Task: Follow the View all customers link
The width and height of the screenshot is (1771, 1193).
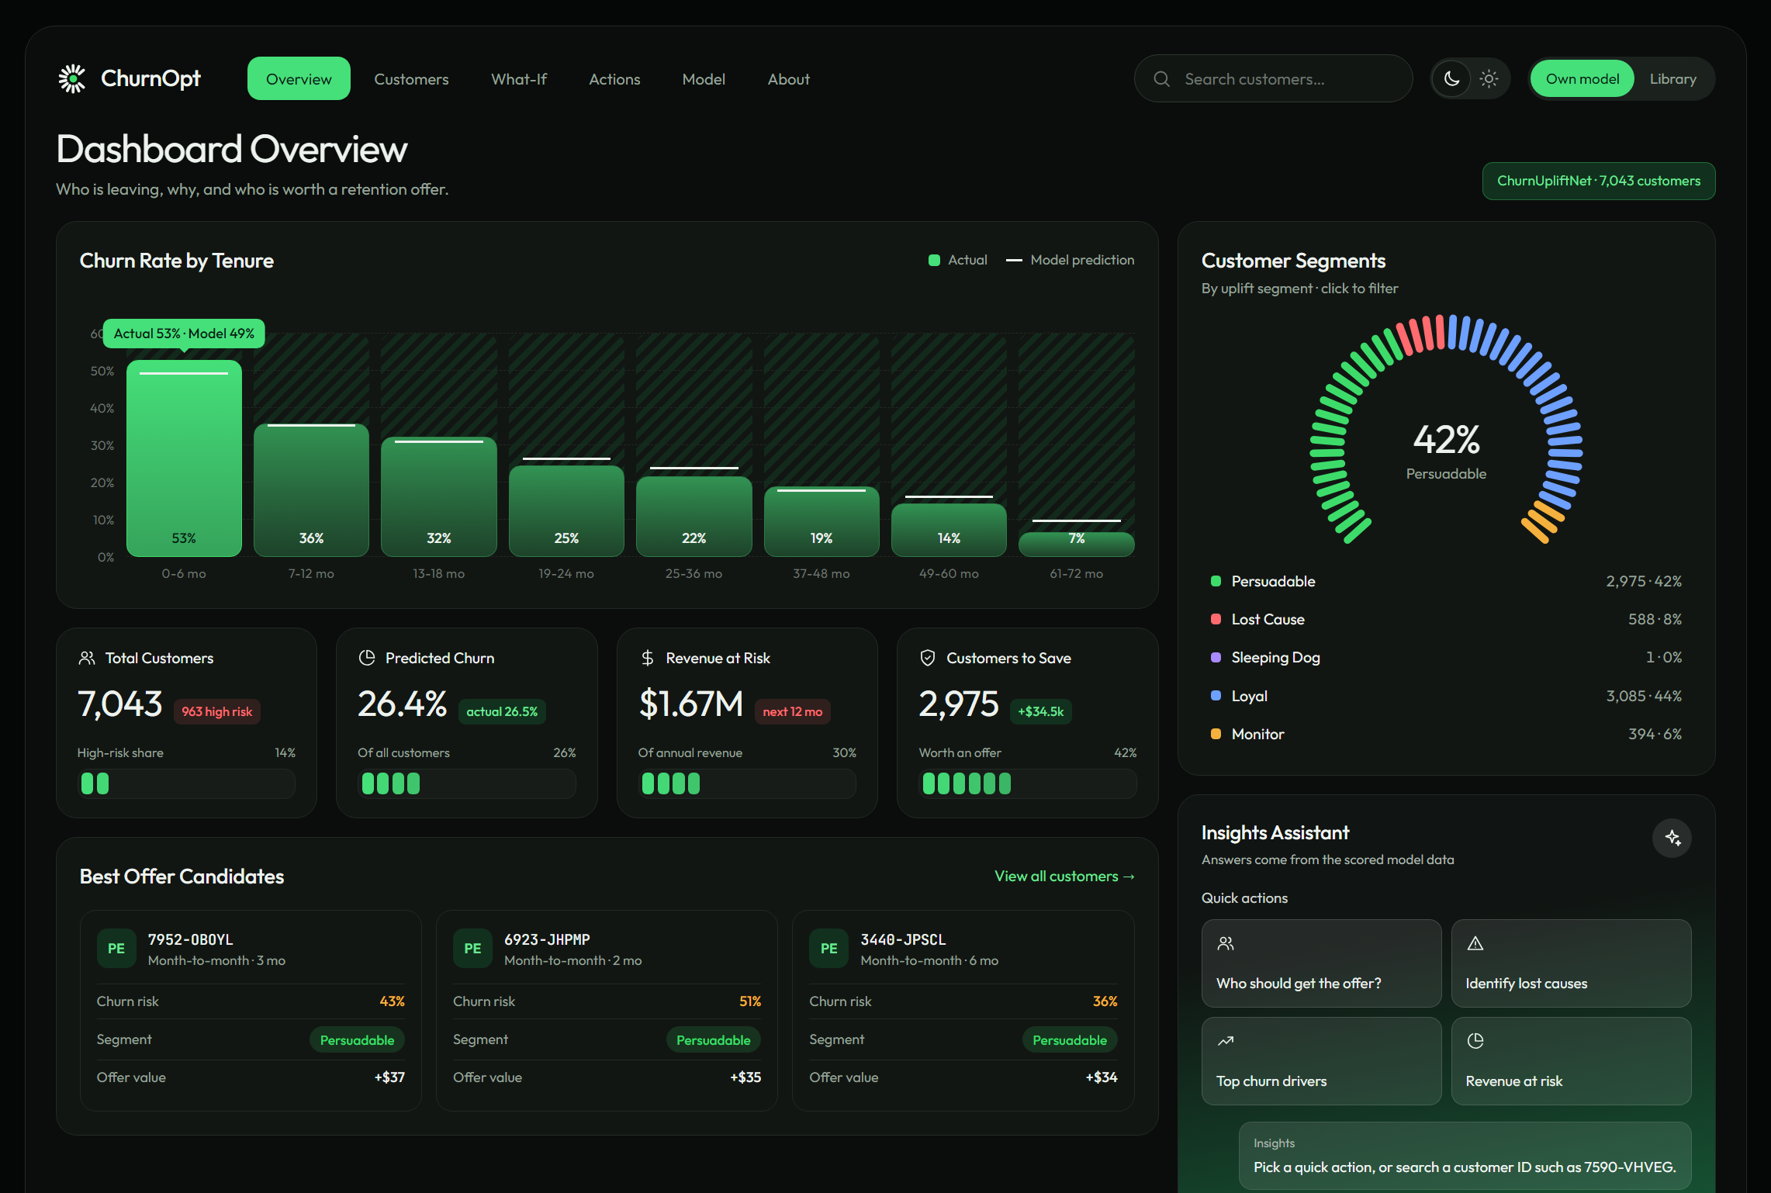Action: coord(1064,876)
